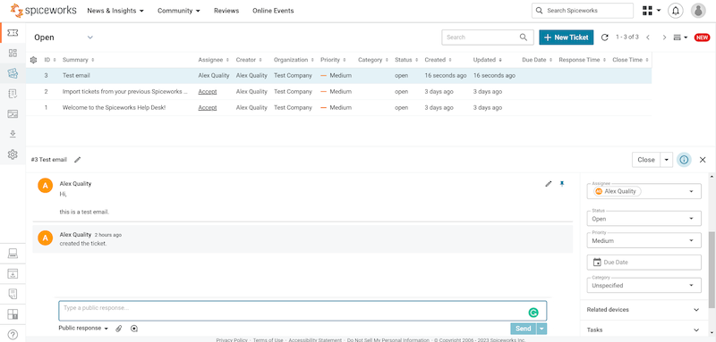This screenshot has height=342, width=716.
Task: Click the document scroll icon in lower sidebar
Action: coord(13,294)
